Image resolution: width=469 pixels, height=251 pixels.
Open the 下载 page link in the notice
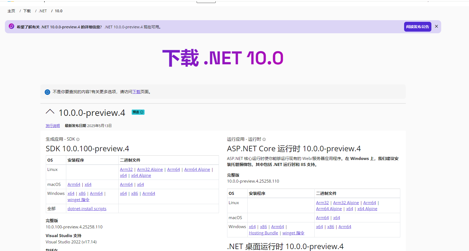tap(136, 92)
